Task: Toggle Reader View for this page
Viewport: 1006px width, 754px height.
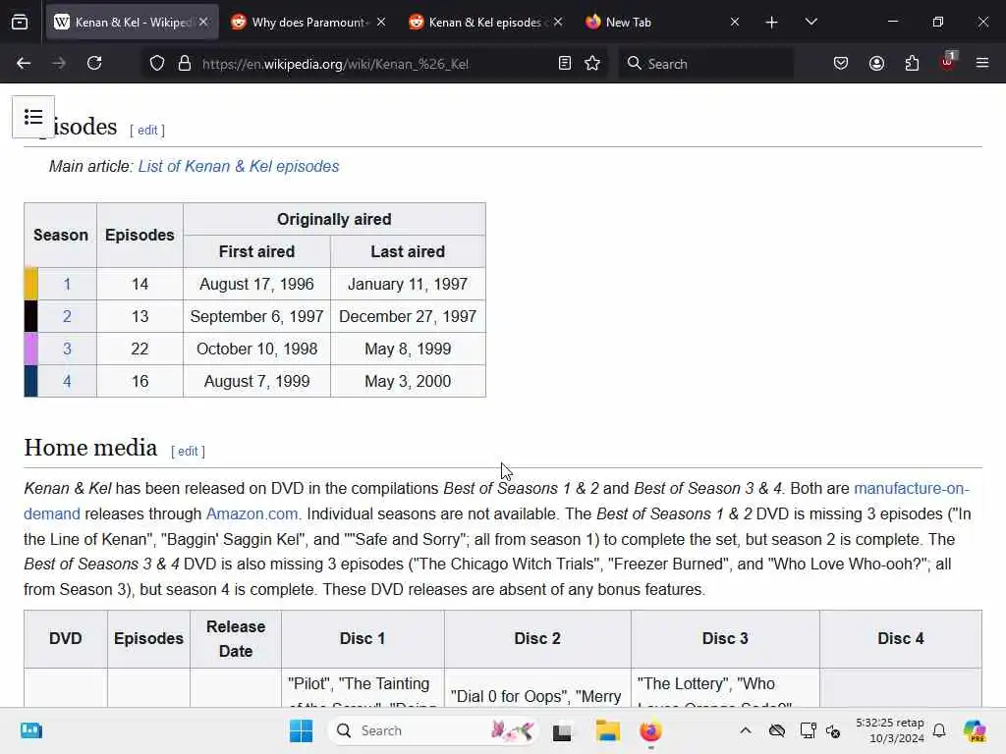Action: [x=565, y=64]
